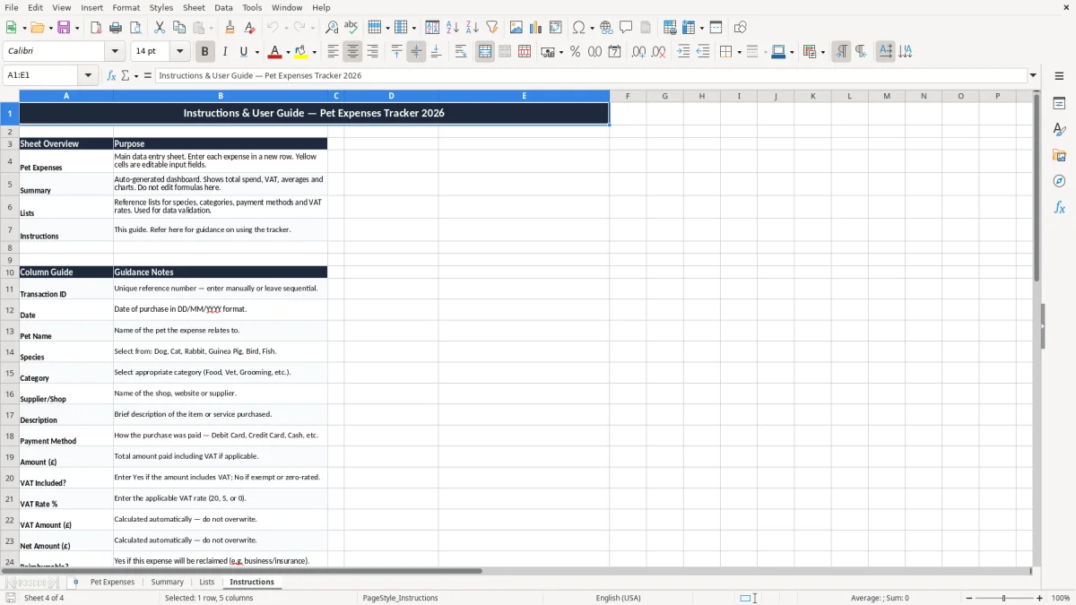This screenshot has width=1076, height=605.
Task: Toggle Print Preview
Action: [135, 28]
